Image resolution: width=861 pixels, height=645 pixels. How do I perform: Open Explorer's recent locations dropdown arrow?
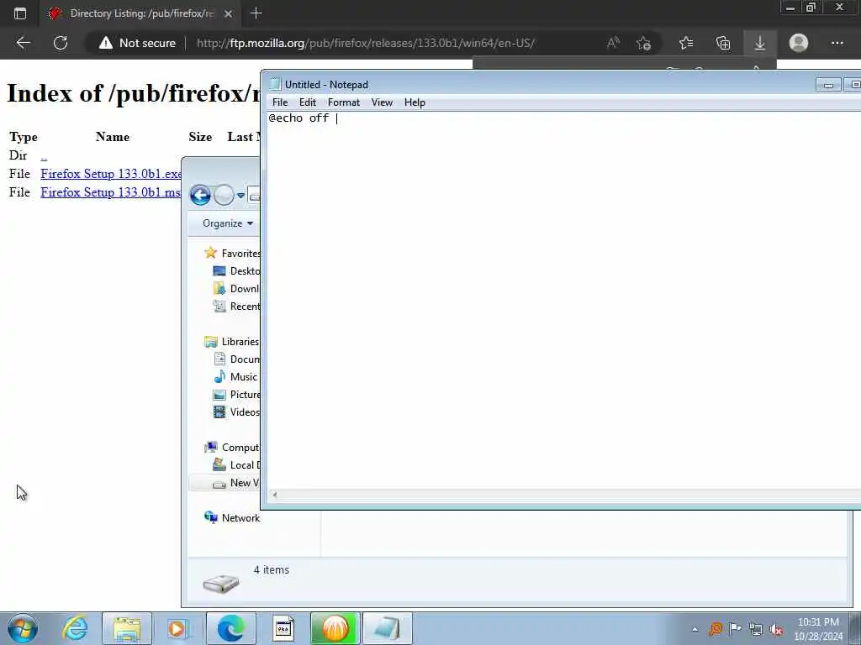(x=240, y=195)
